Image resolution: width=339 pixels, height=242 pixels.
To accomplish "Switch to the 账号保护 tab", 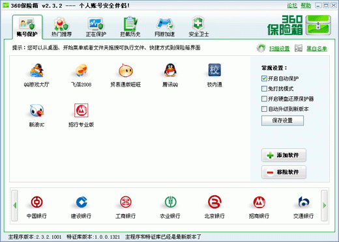I will coord(27,27).
